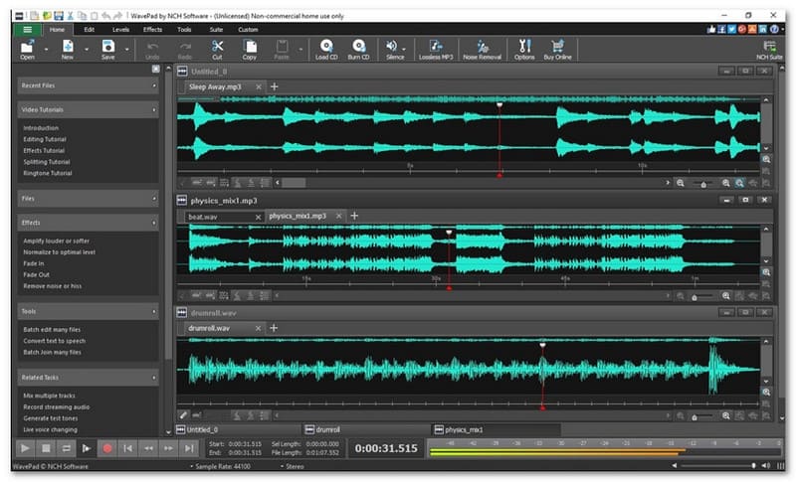
Task: Cut the selection with the scissors icon
Action: coord(217,49)
